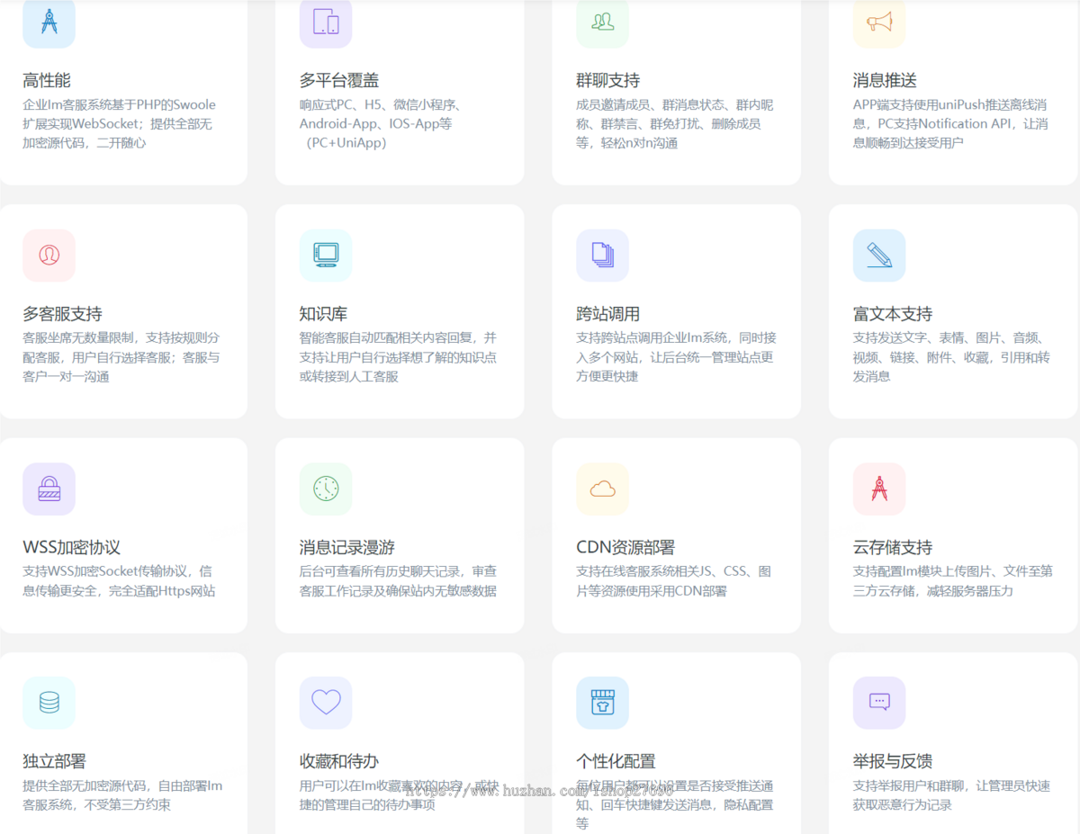This screenshot has height=834, width=1080.
Task: Click the description starting 支持举报用户和群聊
Action: (x=951, y=795)
